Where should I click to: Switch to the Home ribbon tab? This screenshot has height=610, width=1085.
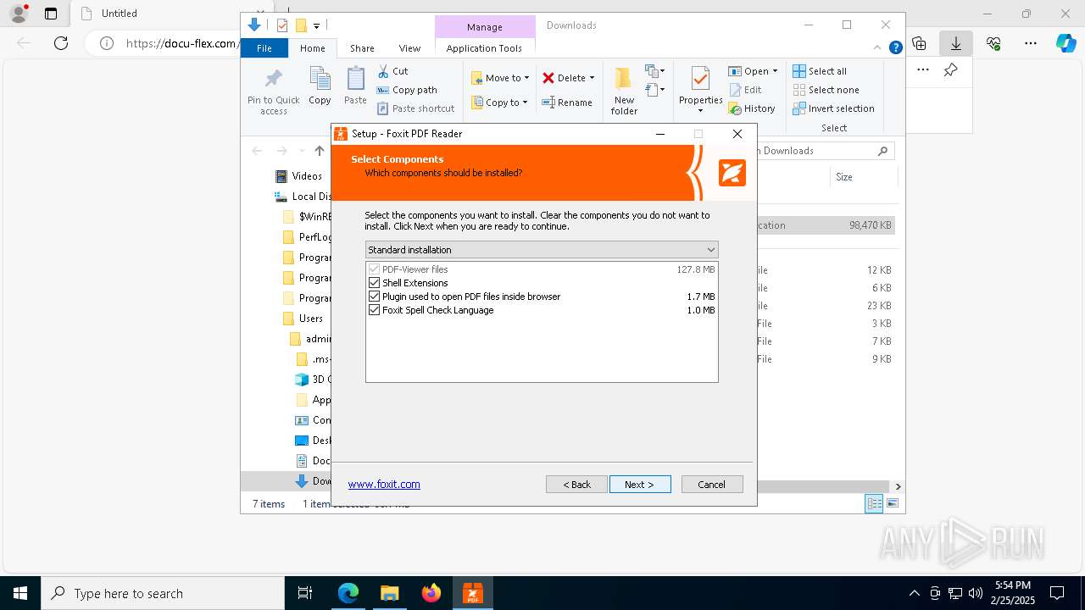click(312, 48)
